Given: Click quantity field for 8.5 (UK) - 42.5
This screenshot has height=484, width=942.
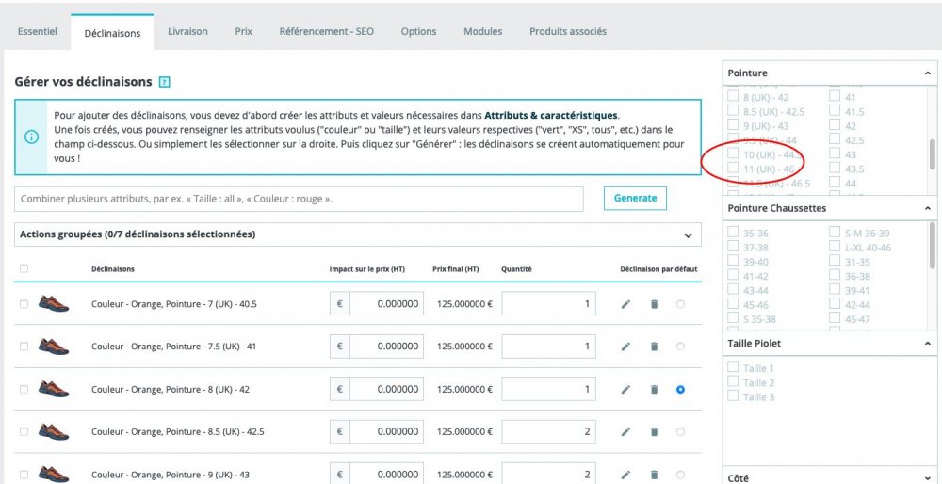Looking at the screenshot, I should 548,432.
